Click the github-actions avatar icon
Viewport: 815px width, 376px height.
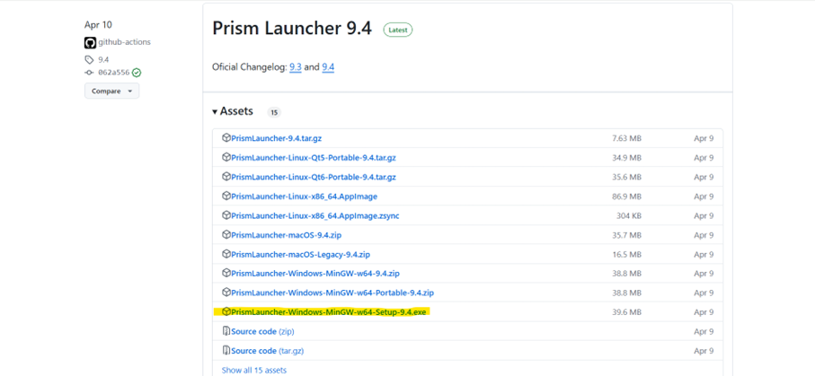pos(91,42)
